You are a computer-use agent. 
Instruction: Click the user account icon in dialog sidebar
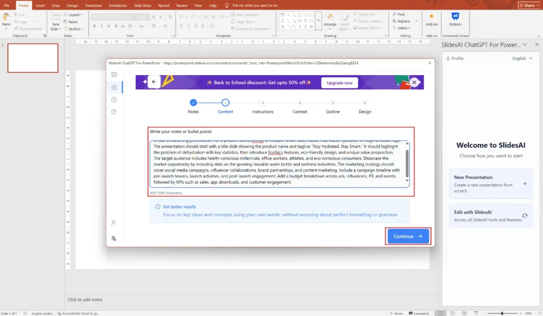tap(113, 223)
